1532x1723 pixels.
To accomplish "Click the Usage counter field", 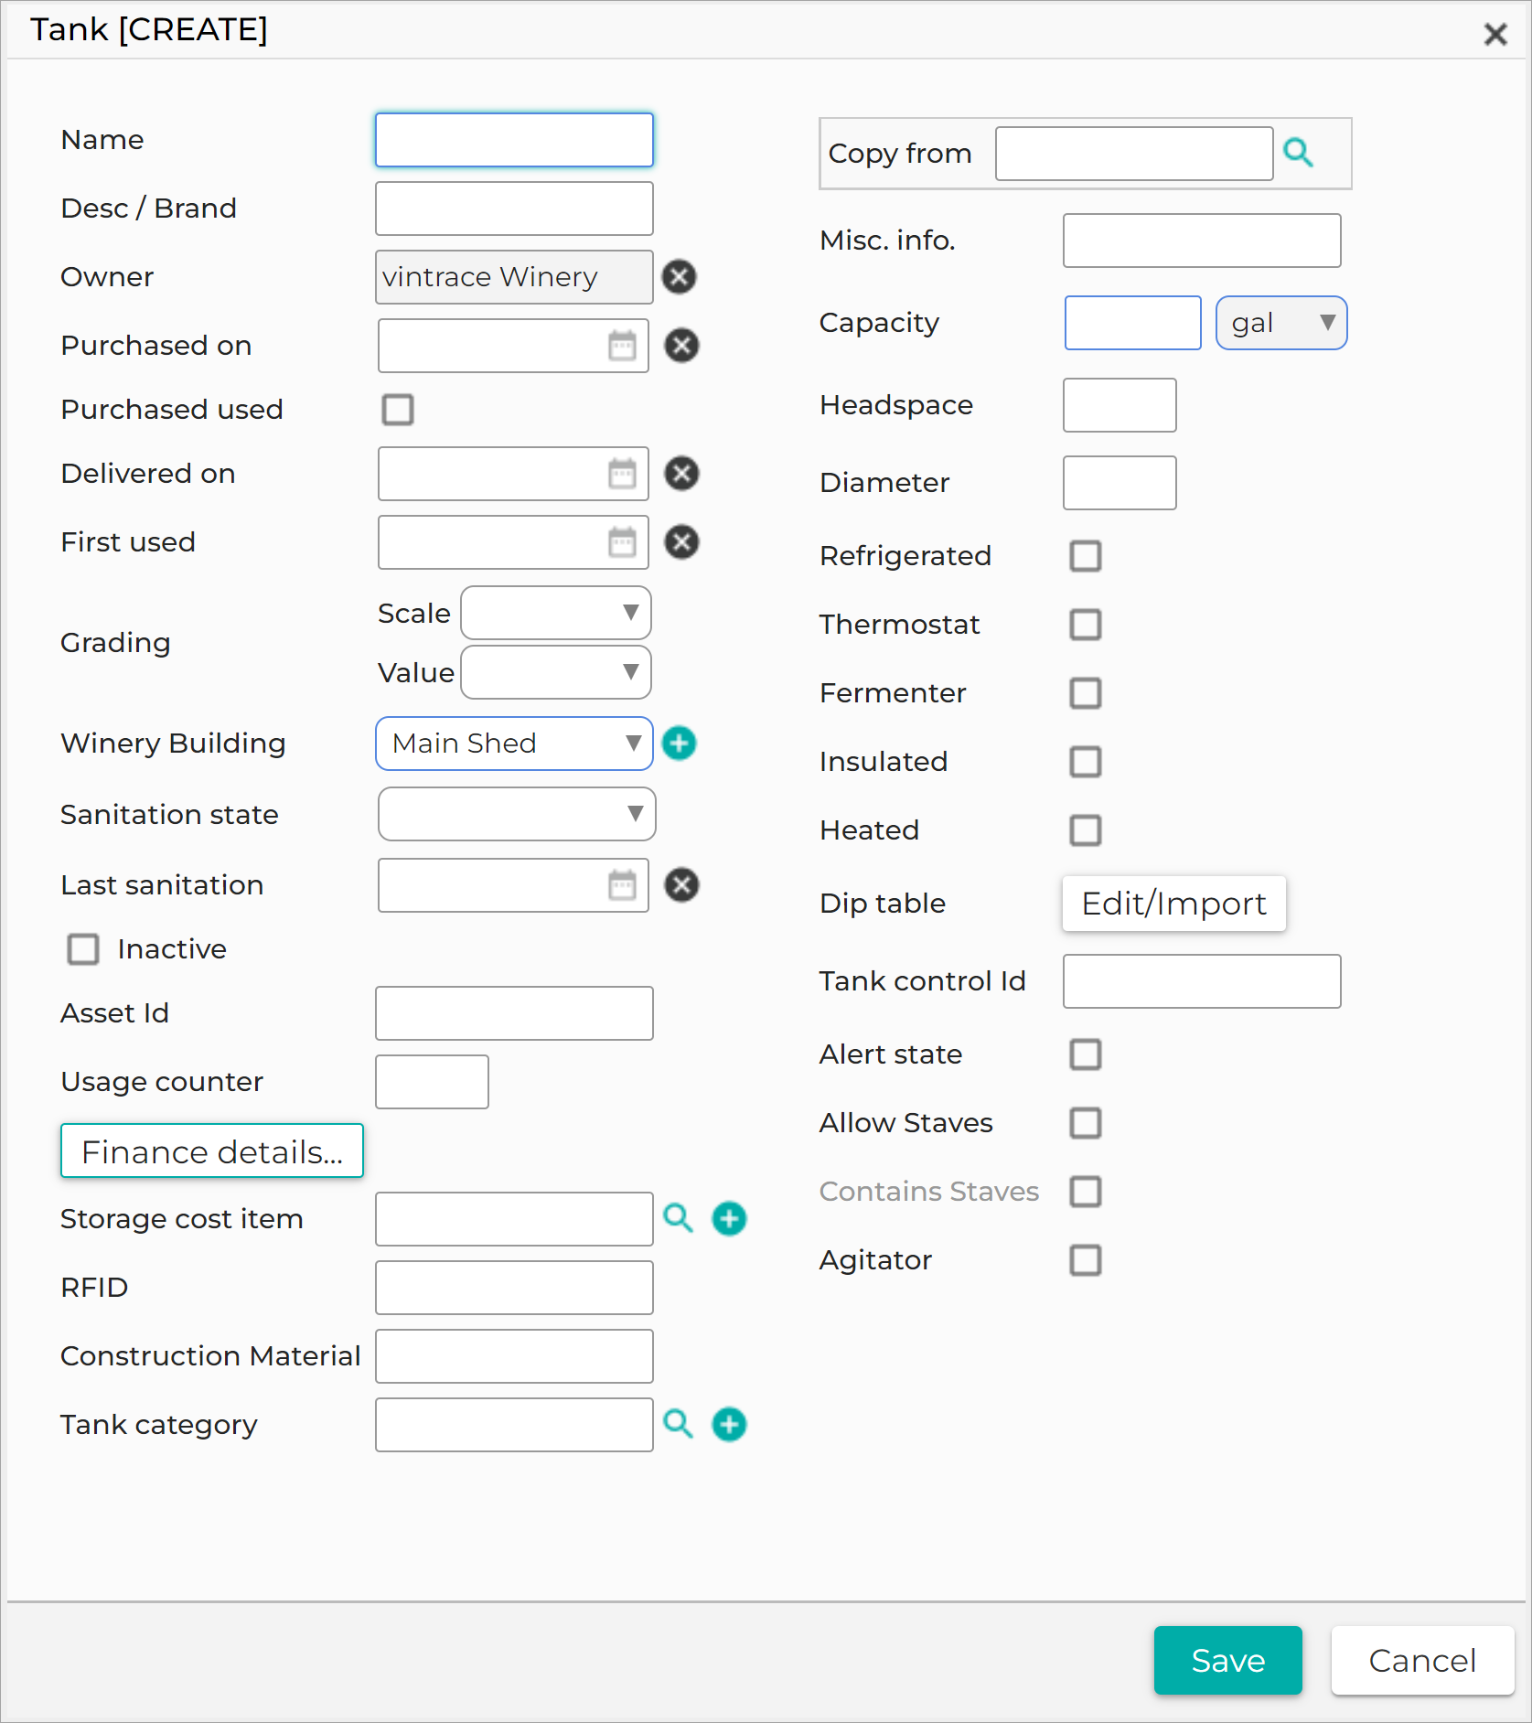I will tap(432, 1082).
